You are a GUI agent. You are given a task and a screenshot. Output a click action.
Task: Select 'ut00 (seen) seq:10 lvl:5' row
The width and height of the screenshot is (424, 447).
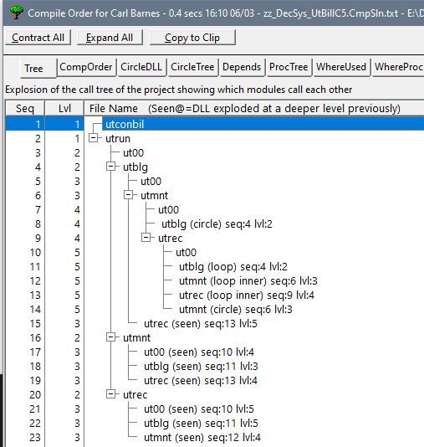click(199, 409)
